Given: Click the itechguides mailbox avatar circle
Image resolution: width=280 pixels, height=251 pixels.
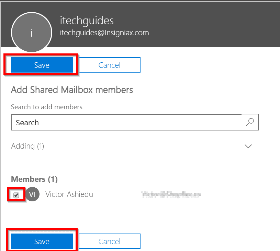Looking at the screenshot, I should tap(32, 33).
